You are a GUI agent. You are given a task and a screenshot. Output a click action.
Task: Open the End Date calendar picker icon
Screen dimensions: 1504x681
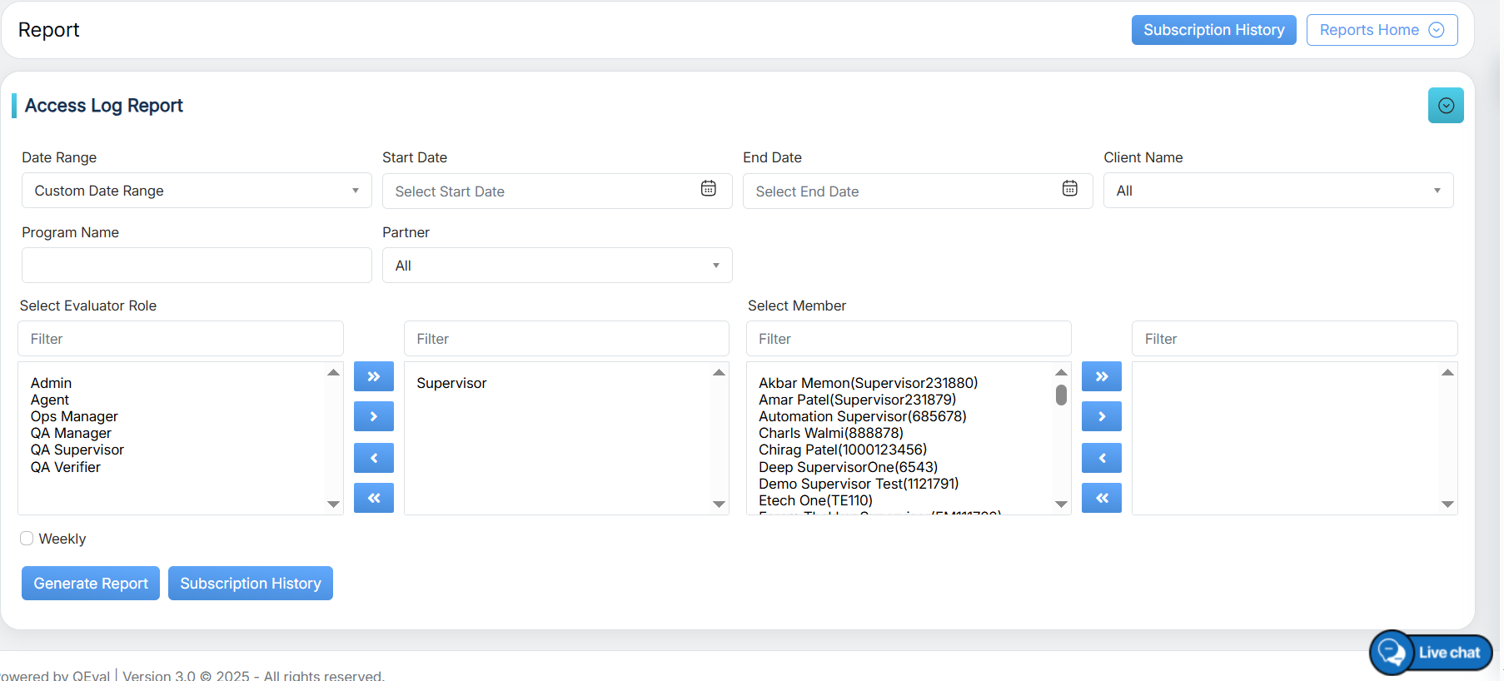(1069, 189)
